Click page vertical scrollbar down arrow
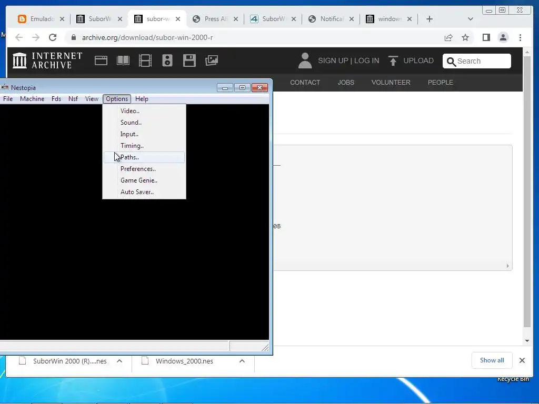The width and height of the screenshot is (539, 404). coord(527,341)
